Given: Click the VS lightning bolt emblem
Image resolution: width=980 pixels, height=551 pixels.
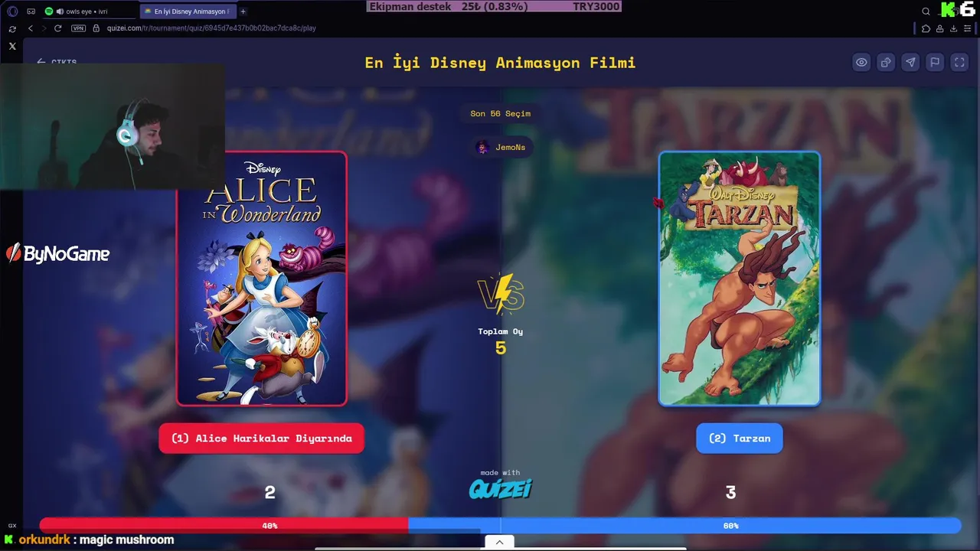Looking at the screenshot, I should (501, 295).
